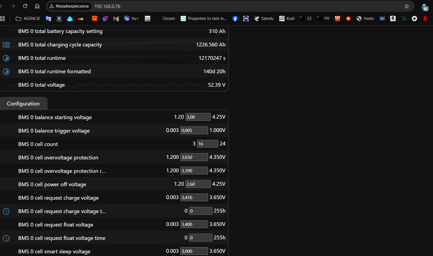Edit the request float voltage time field
The image size is (433, 256).
[x=201, y=237]
